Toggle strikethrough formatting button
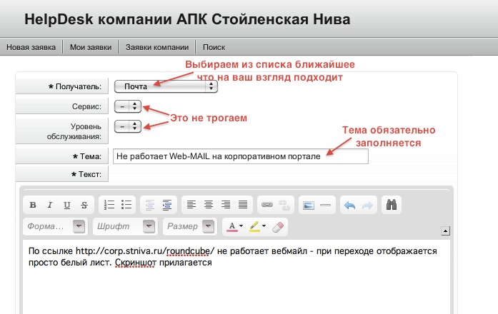498x314 pixels. tap(84, 205)
